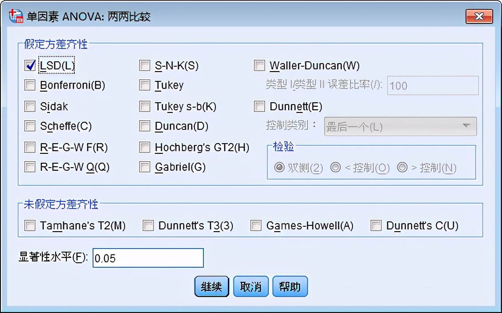Click the 检验 group label
This screenshot has height=313, width=502.
pyautogui.click(x=283, y=146)
